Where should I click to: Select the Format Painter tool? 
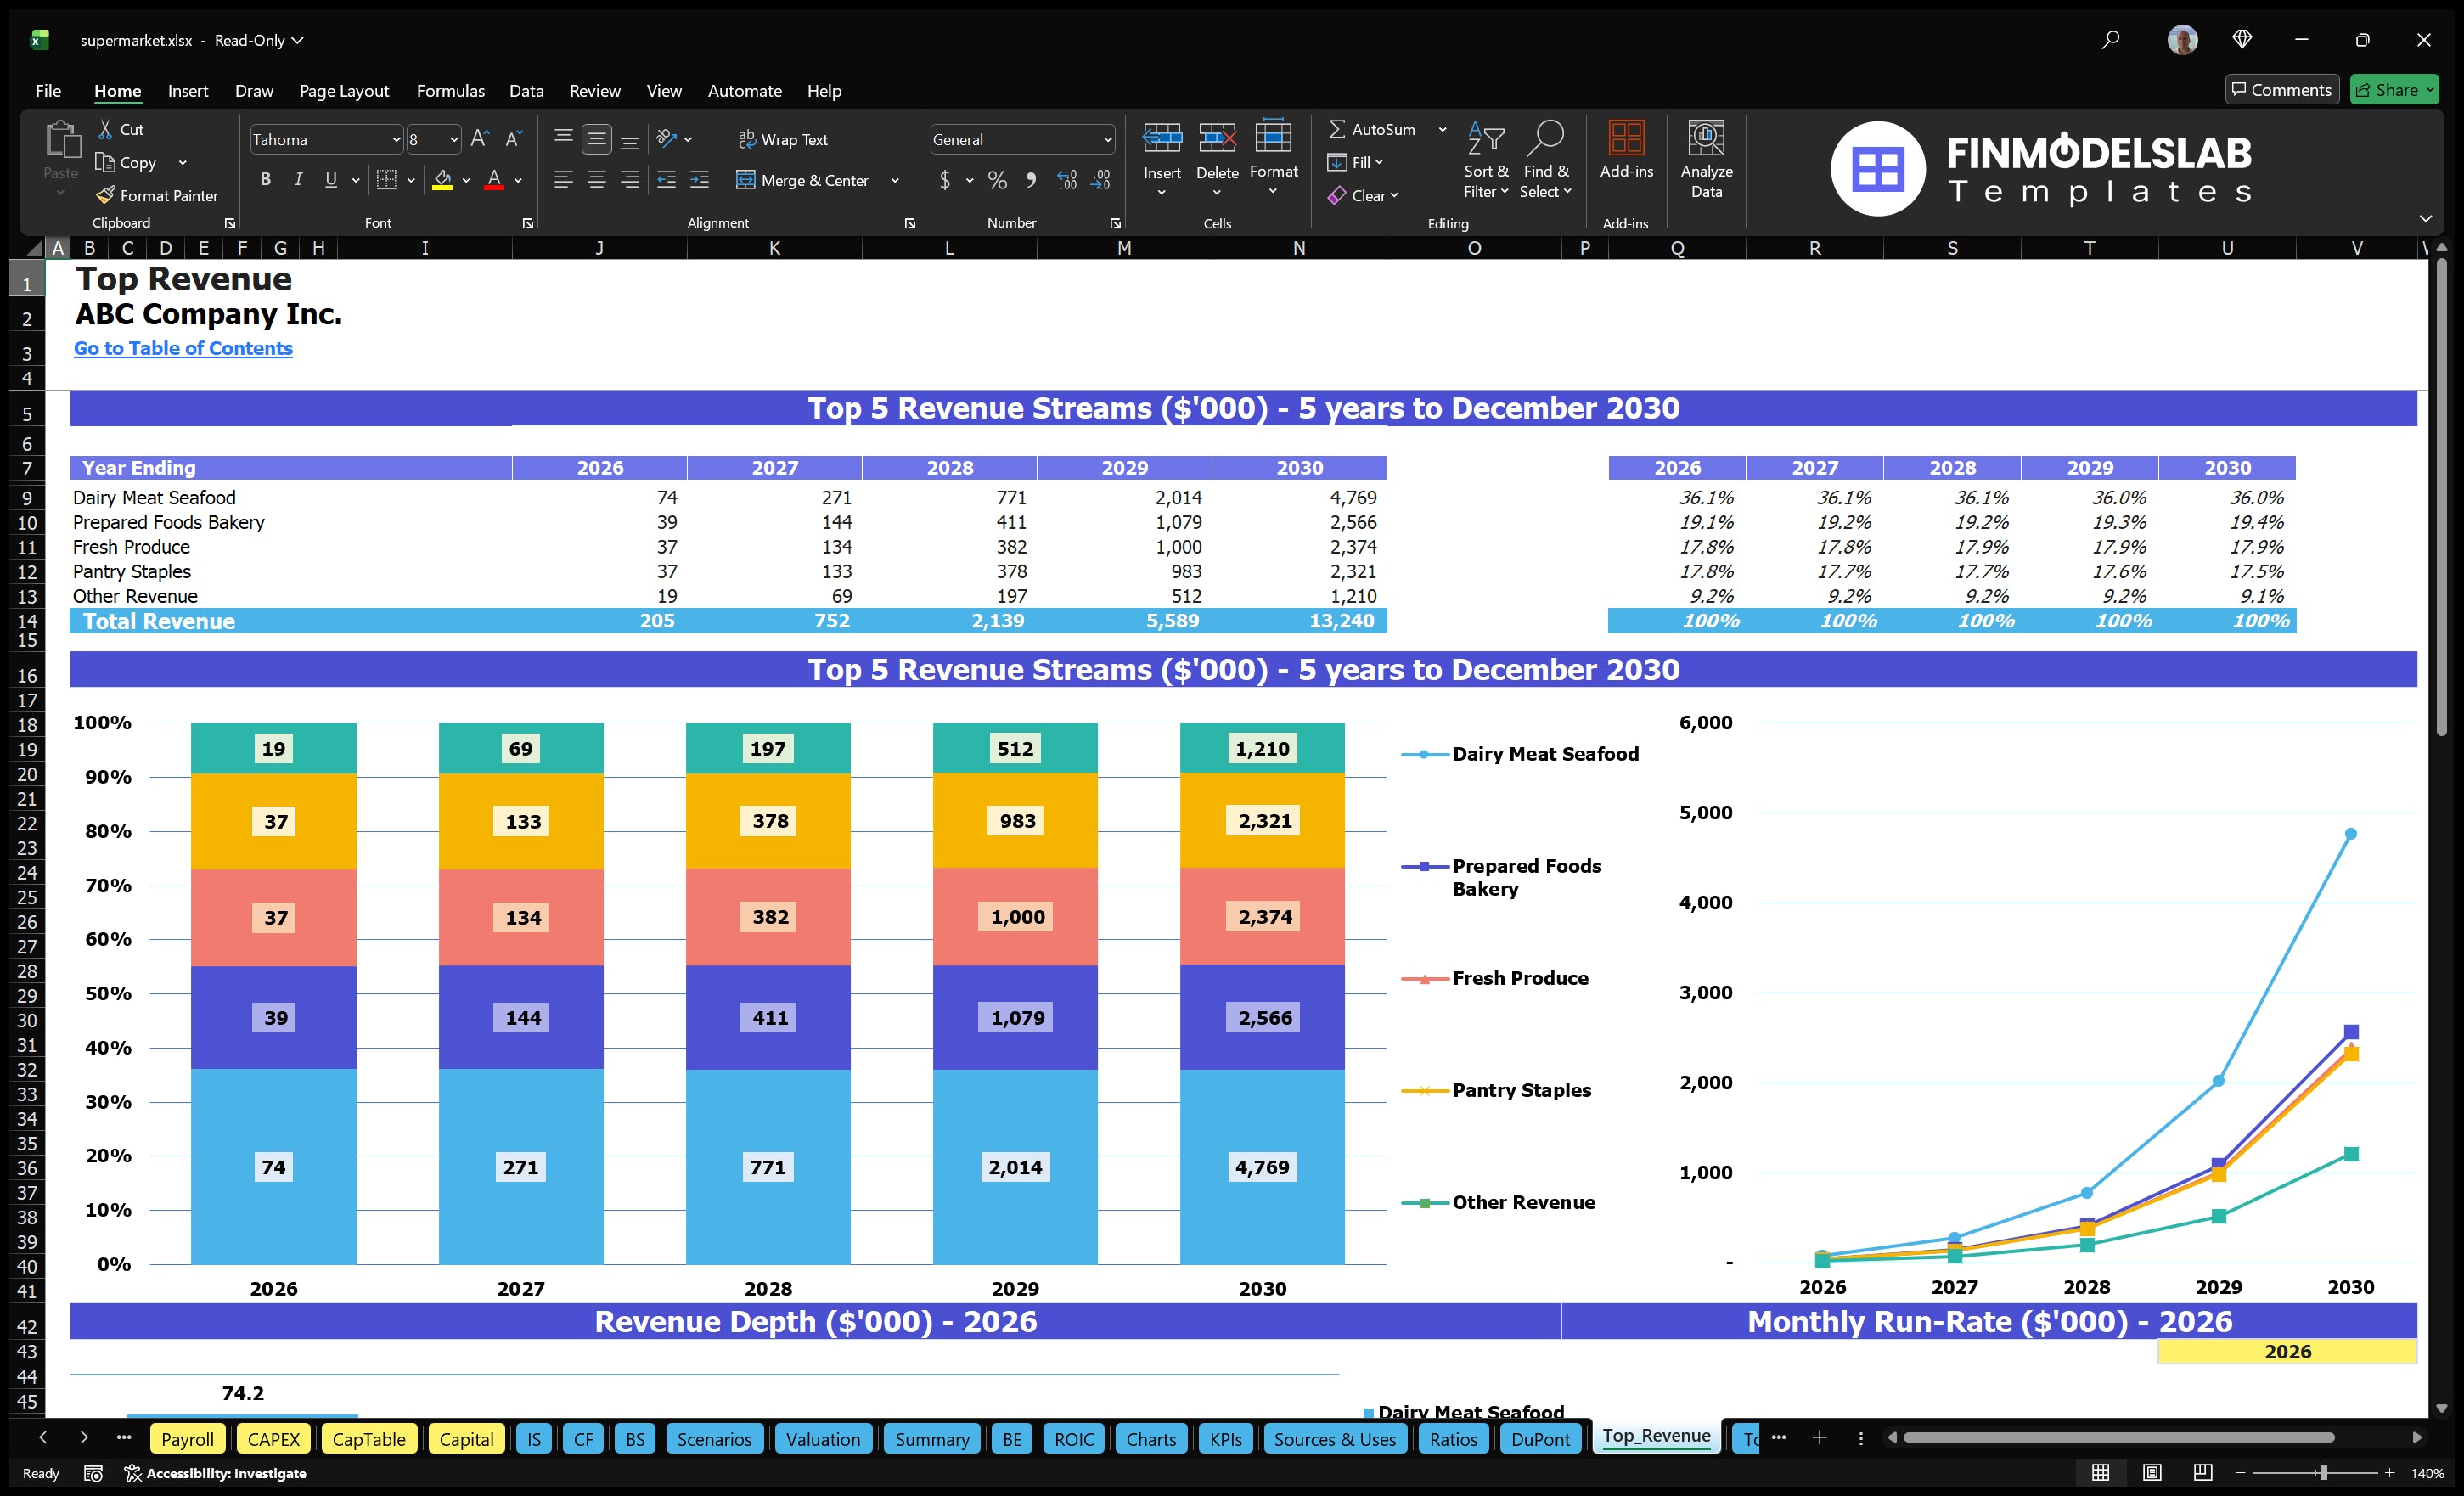[x=157, y=195]
